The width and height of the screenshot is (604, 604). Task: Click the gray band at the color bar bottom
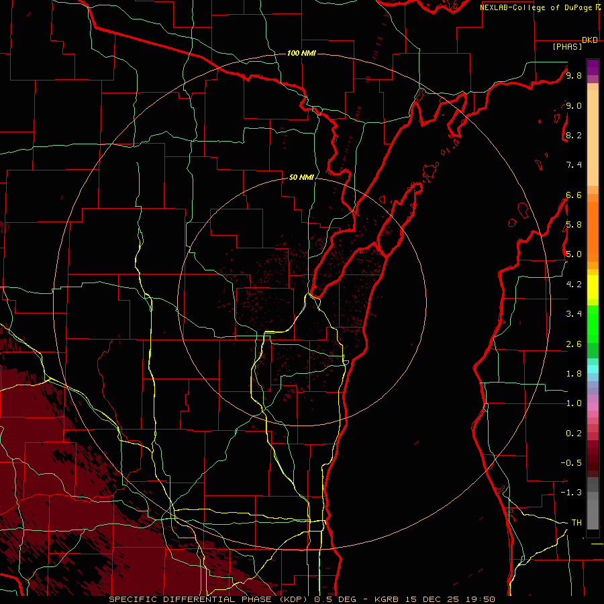pyautogui.click(x=593, y=504)
